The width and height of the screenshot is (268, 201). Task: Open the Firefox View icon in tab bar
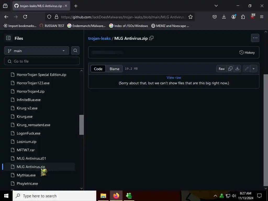point(5,6)
